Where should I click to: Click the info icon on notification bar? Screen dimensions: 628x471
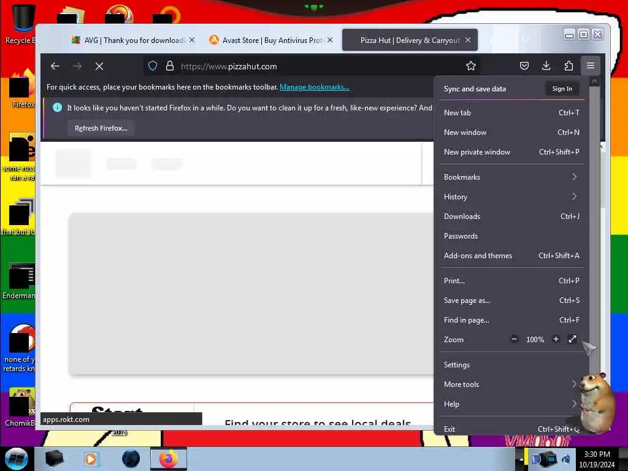point(57,107)
